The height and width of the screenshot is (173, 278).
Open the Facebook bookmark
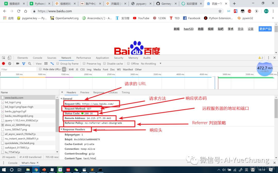coord(192,18)
